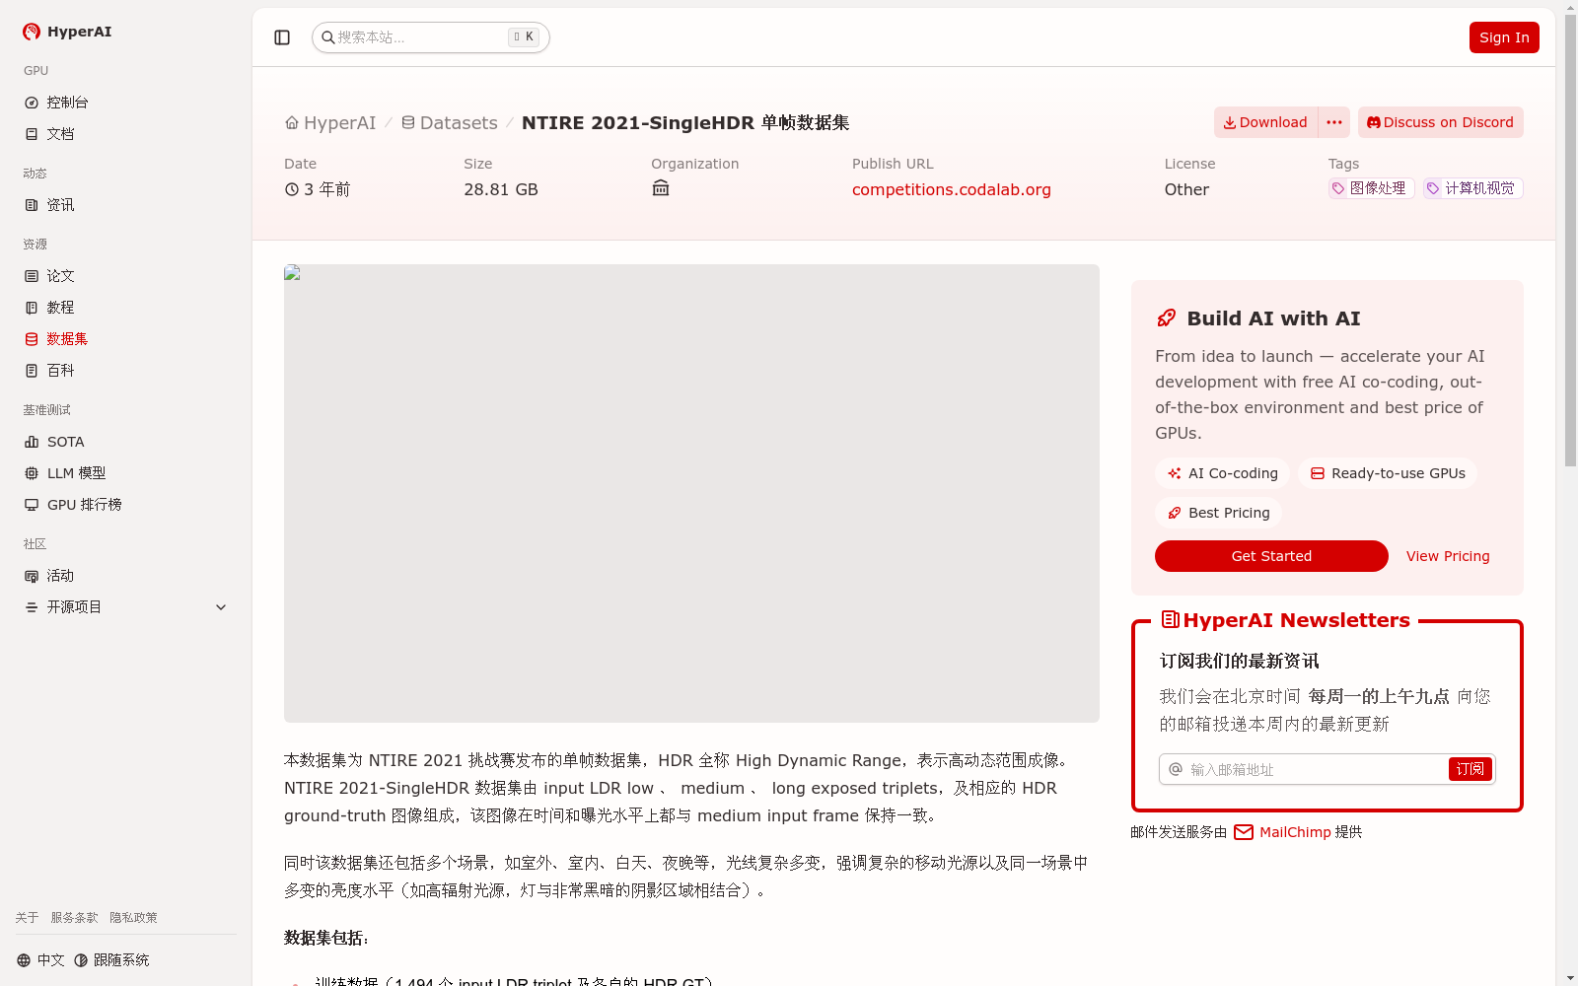
Task: Click the Ready-to-use GPUs chip
Action: tap(1388, 473)
